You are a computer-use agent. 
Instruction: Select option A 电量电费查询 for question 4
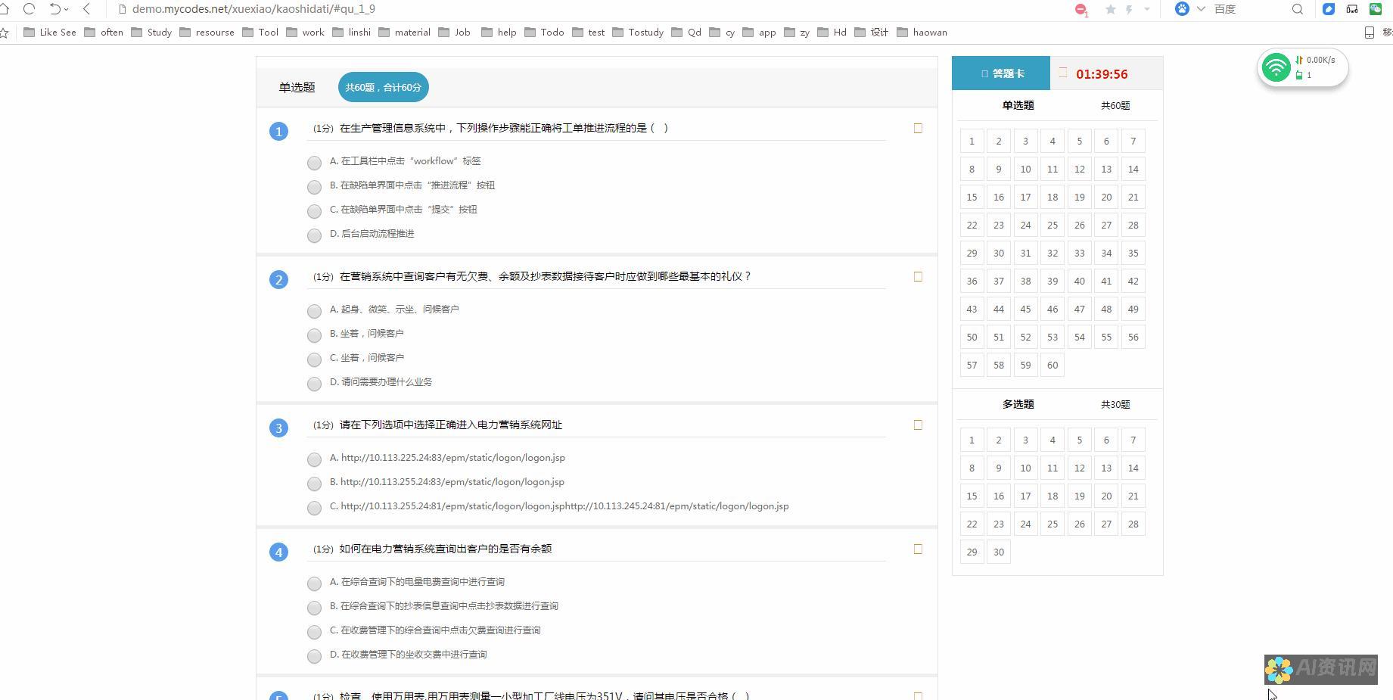(314, 583)
